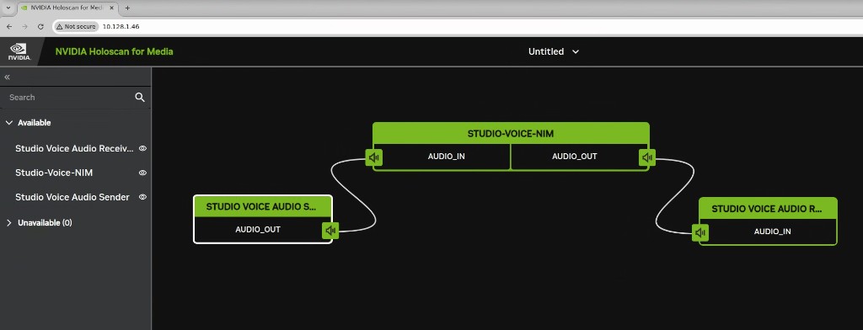
Task: Click AUDIO_IN label on receiver node
Action: pyautogui.click(x=773, y=232)
